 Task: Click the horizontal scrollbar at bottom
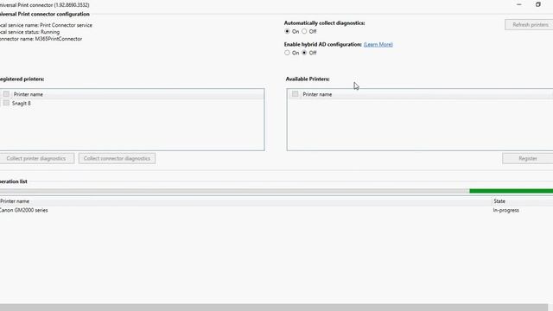pyautogui.click(x=274, y=308)
